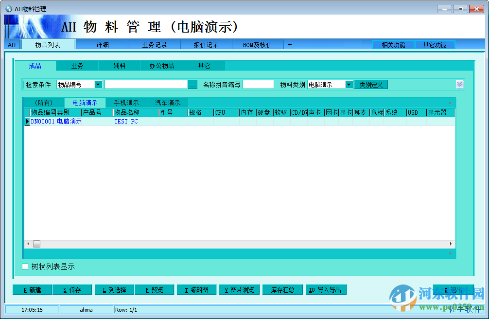The image size is (489, 319).
Task: Open the L 列选择 column selector
Action: 114,289
